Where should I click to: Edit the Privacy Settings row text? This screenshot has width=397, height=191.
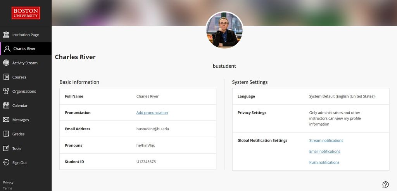point(335,118)
